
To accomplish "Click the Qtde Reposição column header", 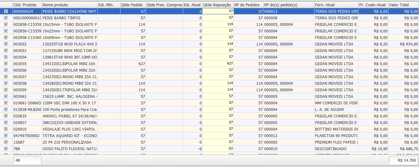I will (x=218, y=5).
